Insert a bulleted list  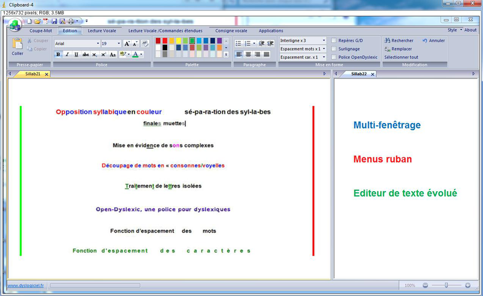click(238, 43)
